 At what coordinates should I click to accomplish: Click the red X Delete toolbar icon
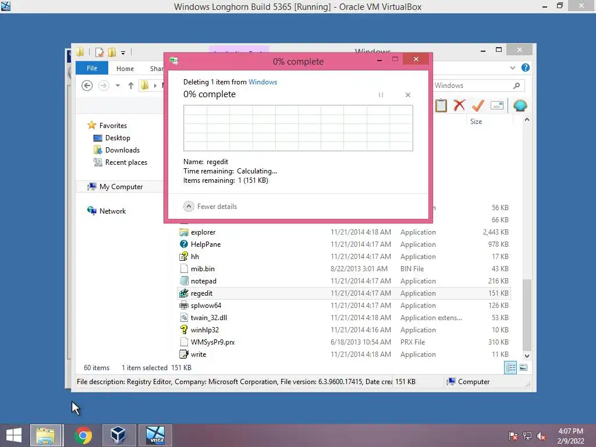pyautogui.click(x=460, y=105)
